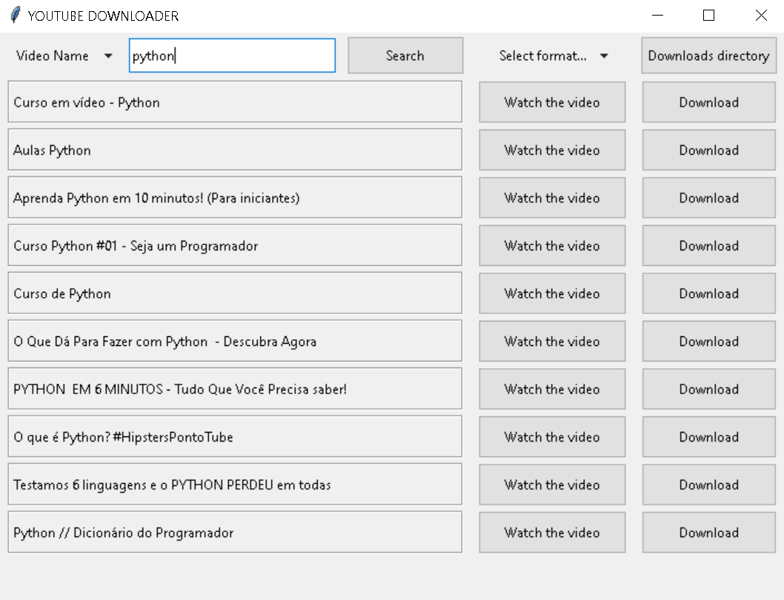The height and width of the screenshot is (600, 784).
Task: Click the feather app icon in title bar
Action: 15,16
